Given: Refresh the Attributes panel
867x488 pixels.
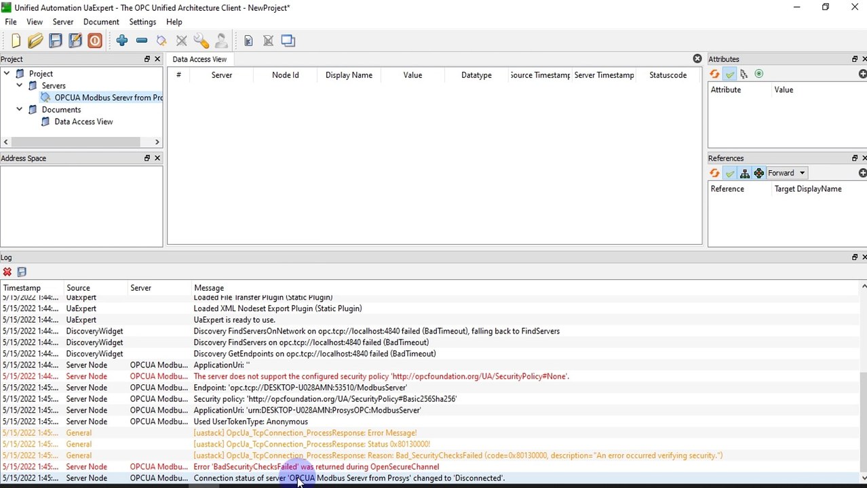Looking at the screenshot, I should pos(714,74).
